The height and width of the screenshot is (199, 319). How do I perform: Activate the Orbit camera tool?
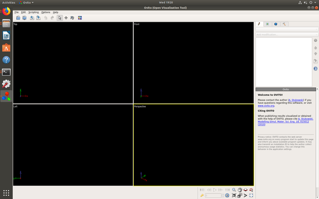246,190
